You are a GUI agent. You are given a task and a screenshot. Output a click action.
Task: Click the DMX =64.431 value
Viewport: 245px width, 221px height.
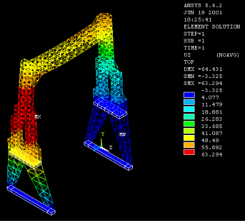click(203, 69)
